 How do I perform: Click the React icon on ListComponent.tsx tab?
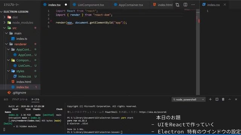click(74, 4)
